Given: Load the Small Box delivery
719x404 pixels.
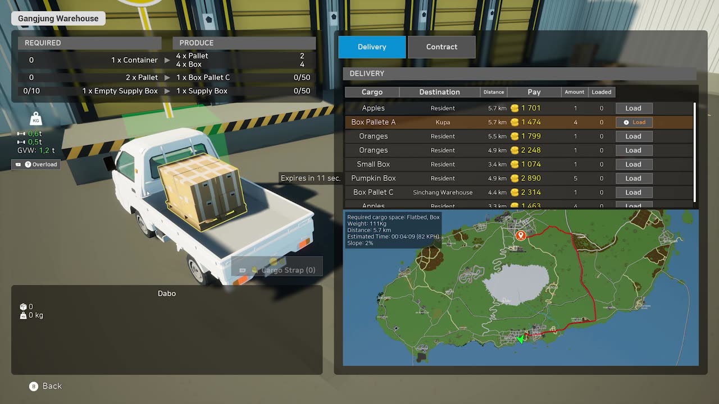Looking at the screenshot, I should pyautogui.click(x=633, y=164).
